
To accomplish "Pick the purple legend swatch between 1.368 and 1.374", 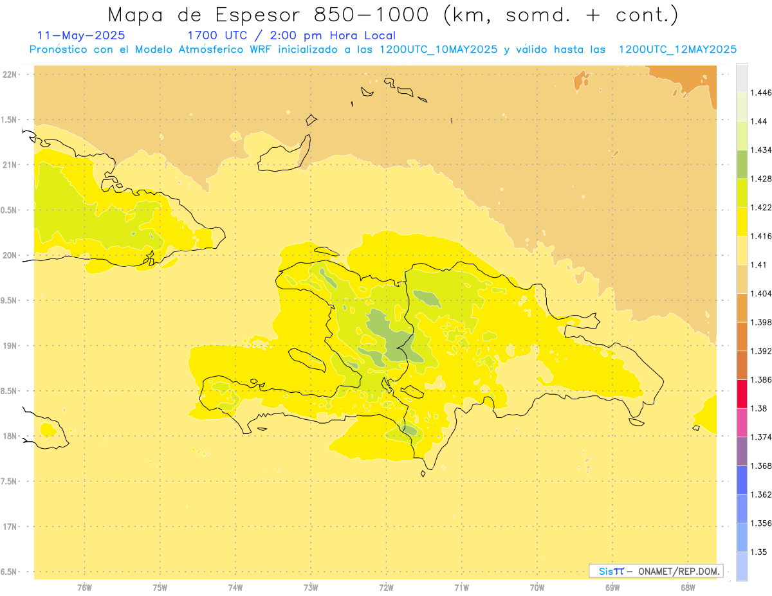I will click(742, 451).
